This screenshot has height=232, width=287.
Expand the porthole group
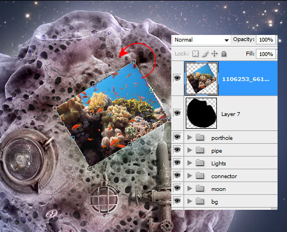coord(190,138)
